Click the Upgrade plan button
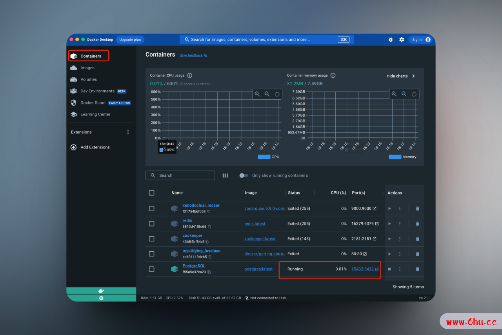 point(130,40)
